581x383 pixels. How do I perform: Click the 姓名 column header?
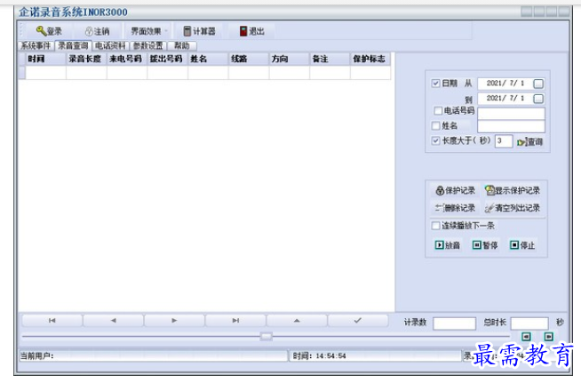point(208,59)
